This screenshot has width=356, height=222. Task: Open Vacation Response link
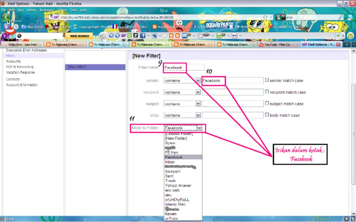pyautogui.click(x=21, y=72)
